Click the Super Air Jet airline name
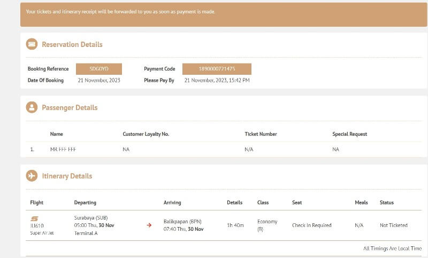The width and height of the screenshot is (428, 258). (x=42, y=233)
